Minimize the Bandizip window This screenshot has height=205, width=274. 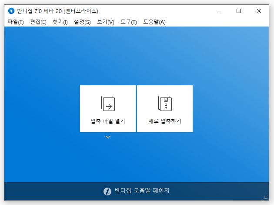pyautogui.click(x=219, y=11)
